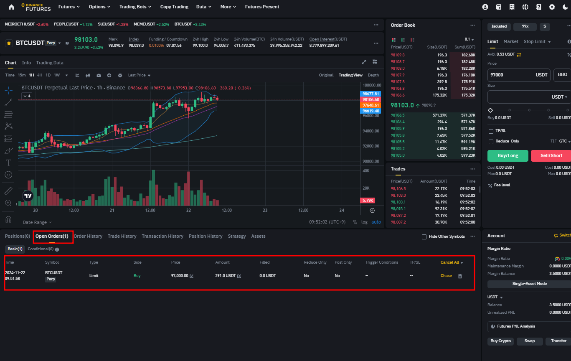571x361 pixels.
Task: Take a chart snapshot with camera icon
Action: (x=99, y=75)
